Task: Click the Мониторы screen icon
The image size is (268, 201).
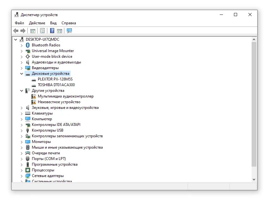Action: (28, 142)
